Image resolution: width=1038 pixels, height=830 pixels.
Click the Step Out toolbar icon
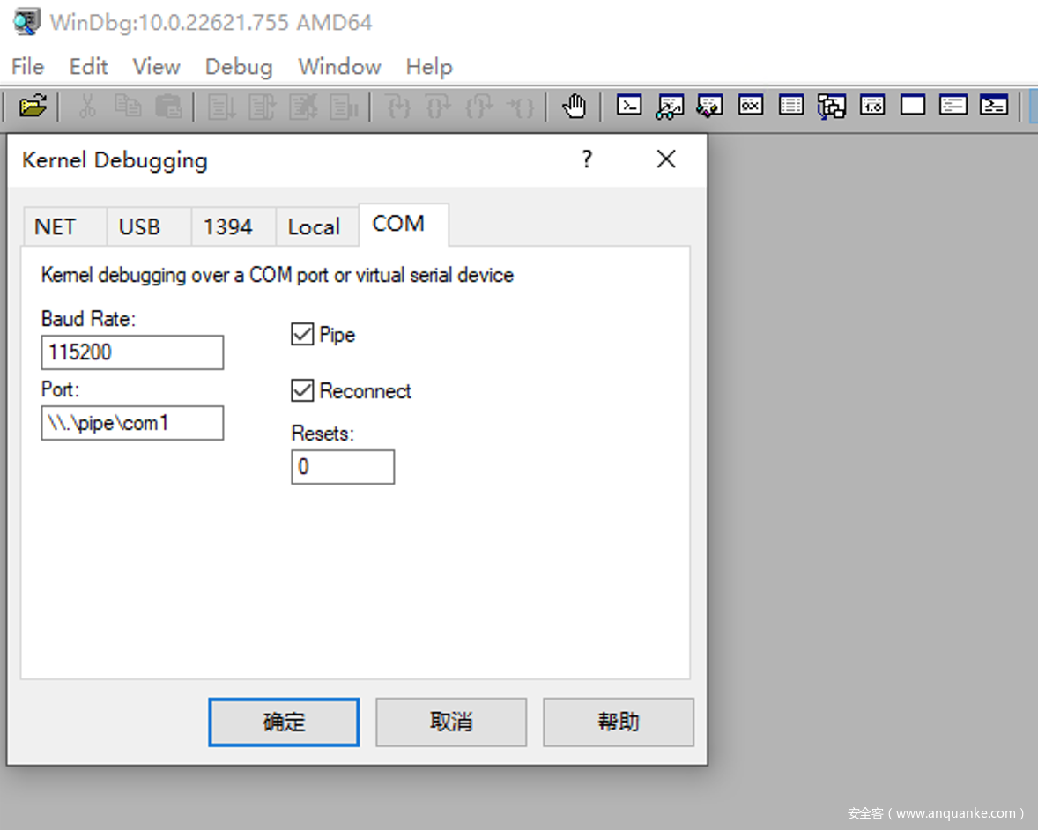pyautogui.click(x=478, y=106)
